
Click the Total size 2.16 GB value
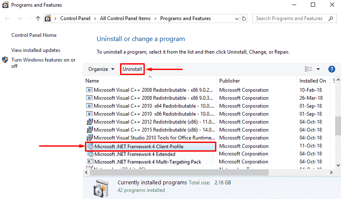click(x=223, y=183)
